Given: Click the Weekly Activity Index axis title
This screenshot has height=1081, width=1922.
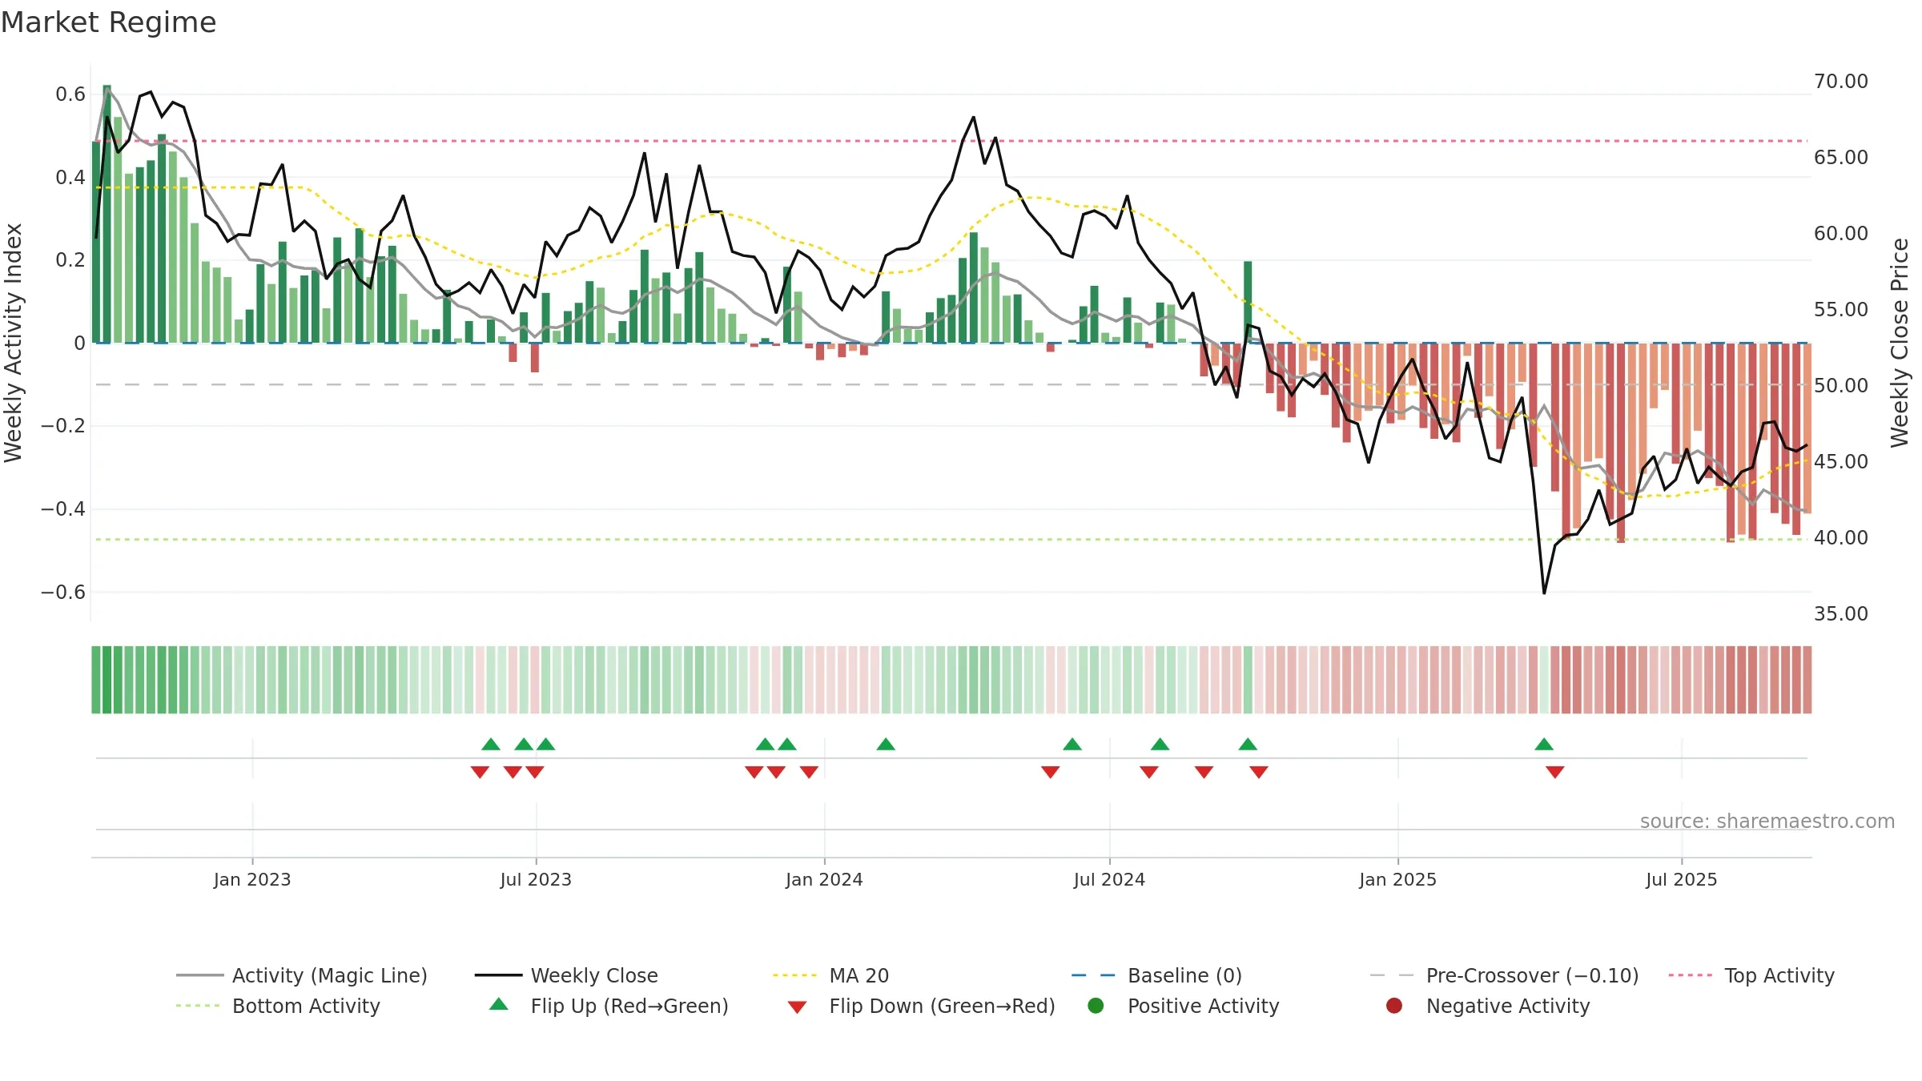Looking at the screenshot, I should [x=14, y=343].
